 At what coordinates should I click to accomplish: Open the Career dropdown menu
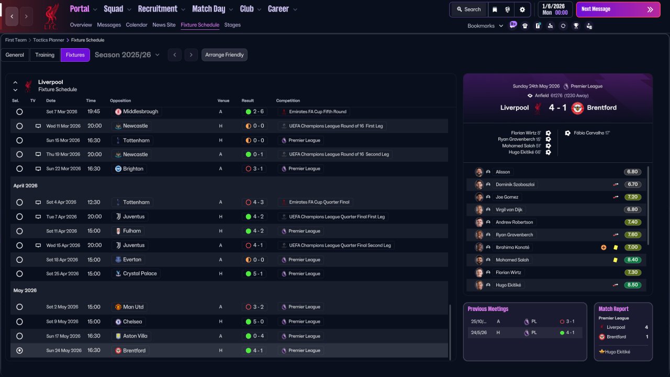[283, 9]
